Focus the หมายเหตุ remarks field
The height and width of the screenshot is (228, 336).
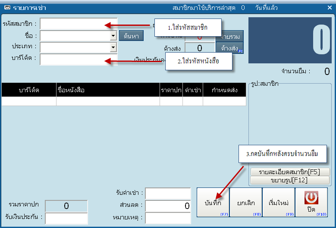(x=168, y=218)
